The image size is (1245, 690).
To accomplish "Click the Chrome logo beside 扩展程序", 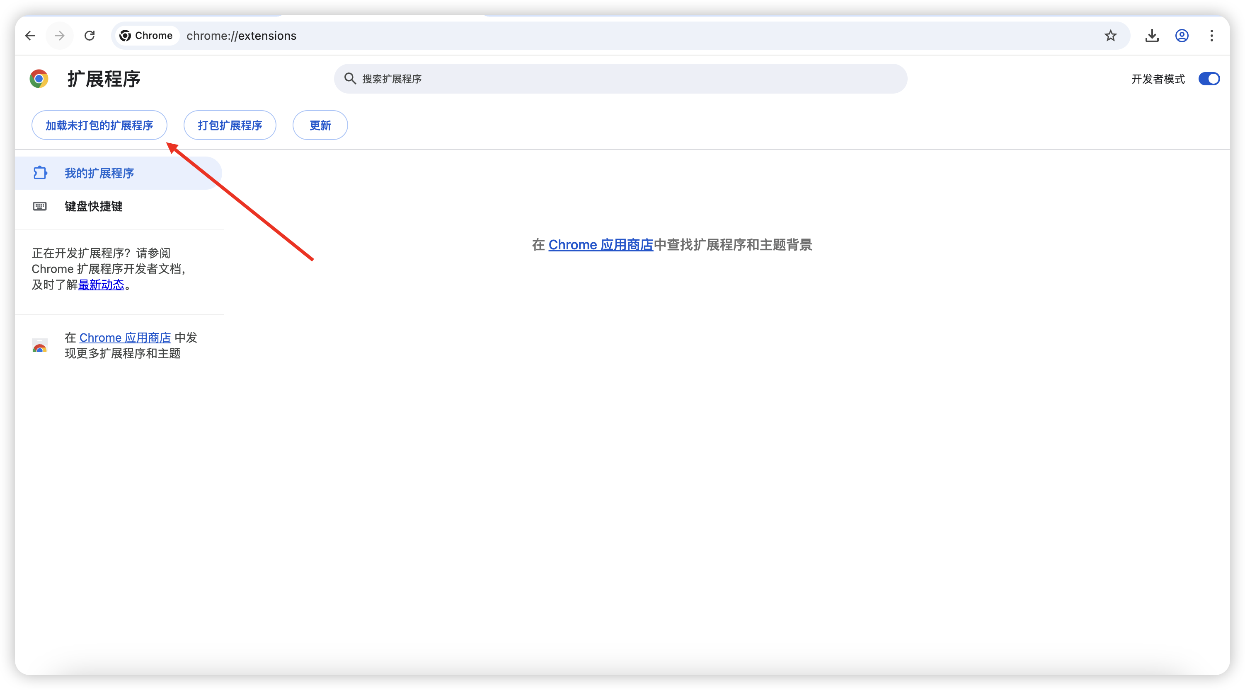I will point(39,79).
